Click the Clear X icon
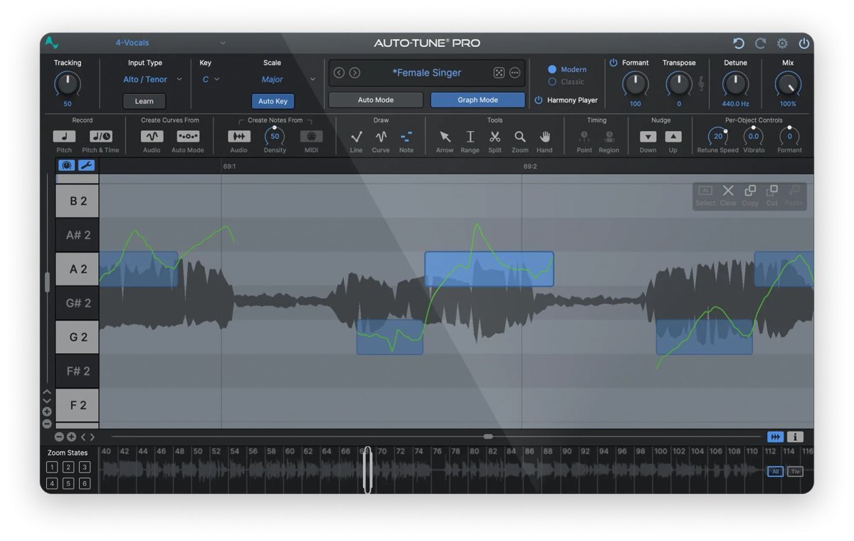854x541 pixels. coord(728,191)
